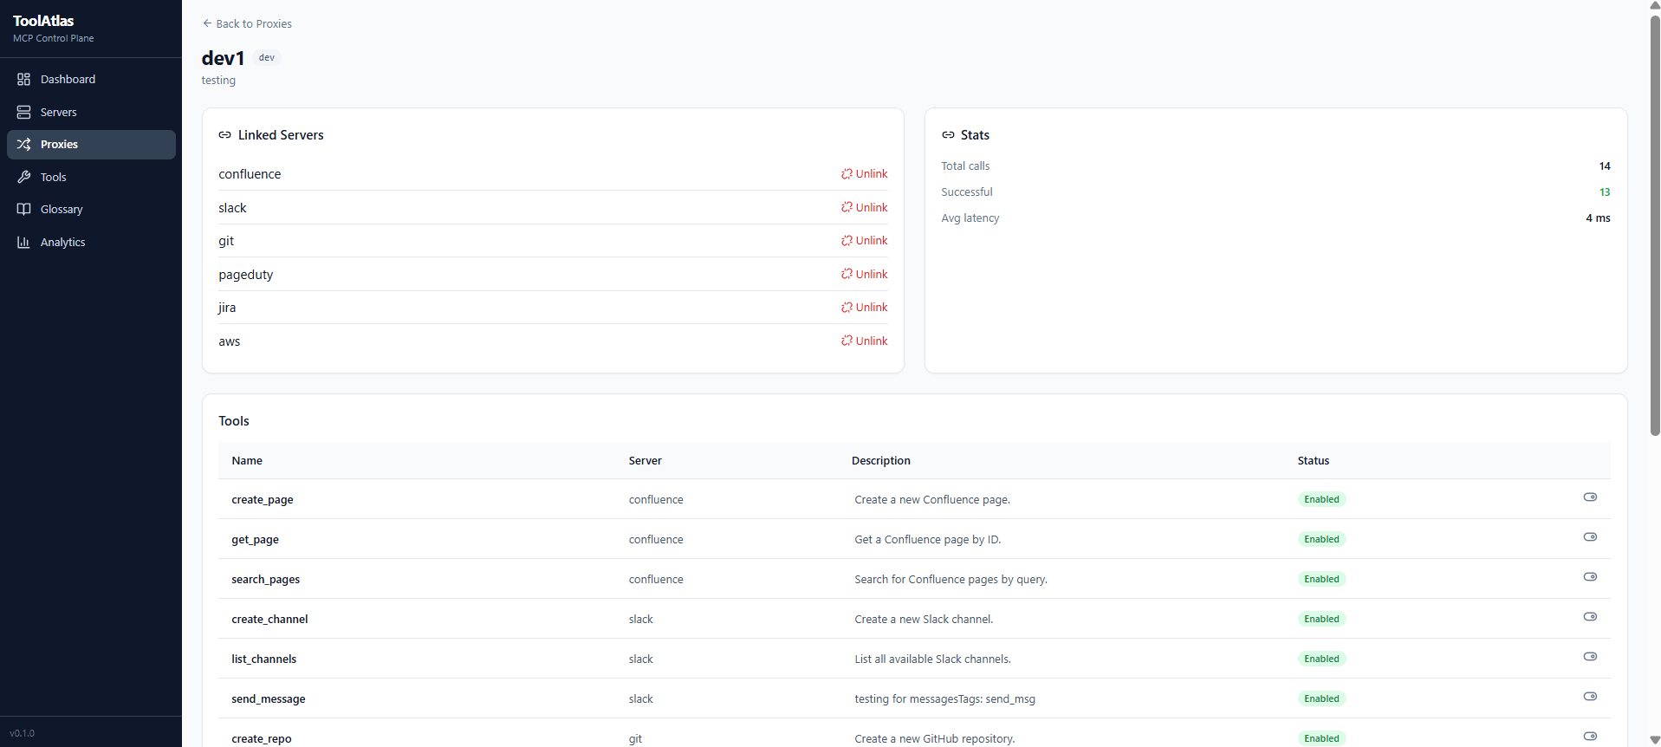Click the Enabled badge for send_message

coord(1321,698)
